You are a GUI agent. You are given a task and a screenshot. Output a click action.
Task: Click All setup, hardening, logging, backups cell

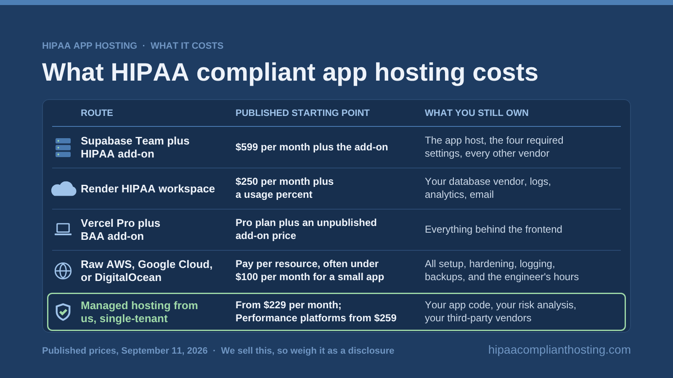click(502, 270)
